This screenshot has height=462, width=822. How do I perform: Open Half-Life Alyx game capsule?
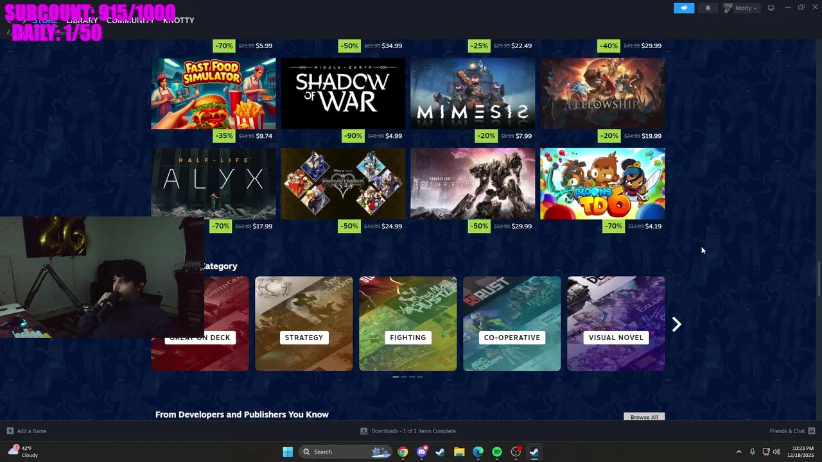(x=213, y=182)
